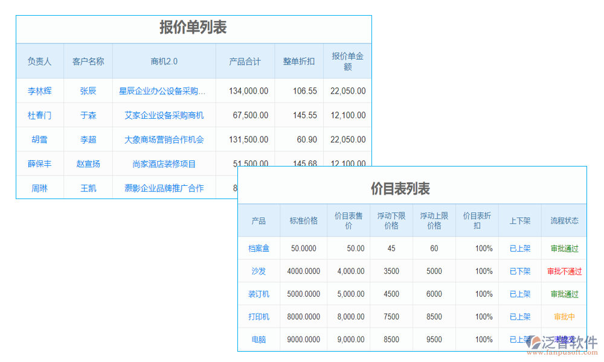
Task: Open 艾家企业设备采购商机 opportunity
Action: (x=164, y=115)
